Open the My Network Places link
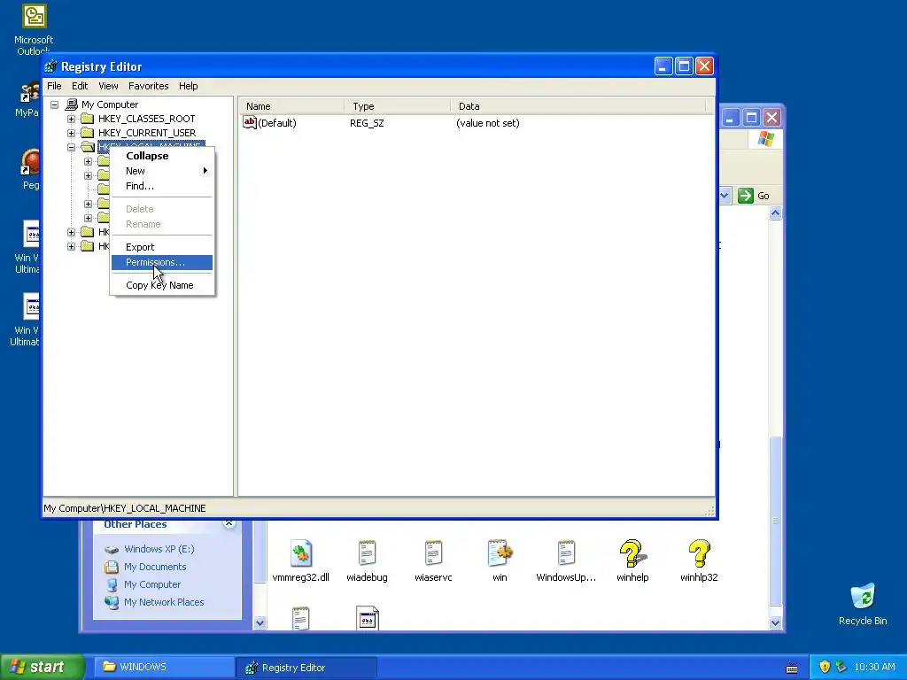Screen dimensions: 907x680 pyautogui.click(x=164, y=602)
